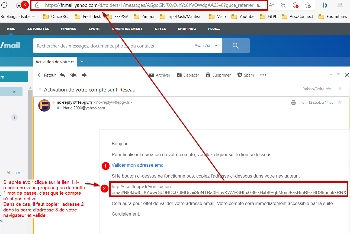Screen dimensions: 350x234
Task: View site information lock icon
Action: point(37,5)
